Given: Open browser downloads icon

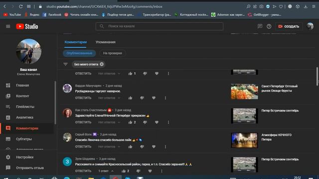Looking at the screenshot, I should pyautogui.click(x=306, y=6).
